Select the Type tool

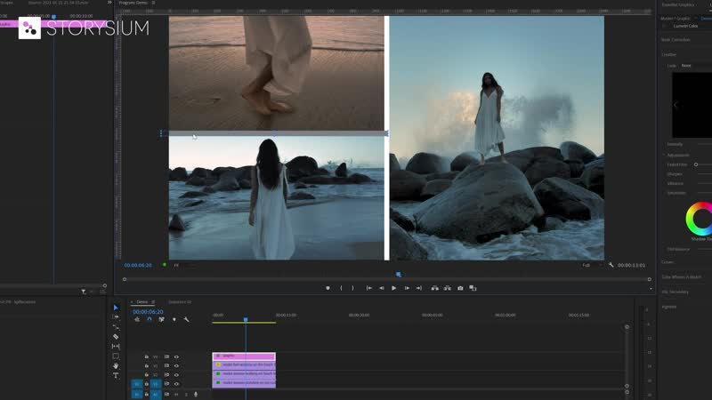[x=116, y=375]
